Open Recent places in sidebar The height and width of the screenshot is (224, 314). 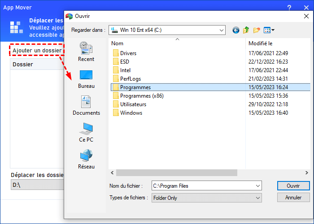coord(86,52)
